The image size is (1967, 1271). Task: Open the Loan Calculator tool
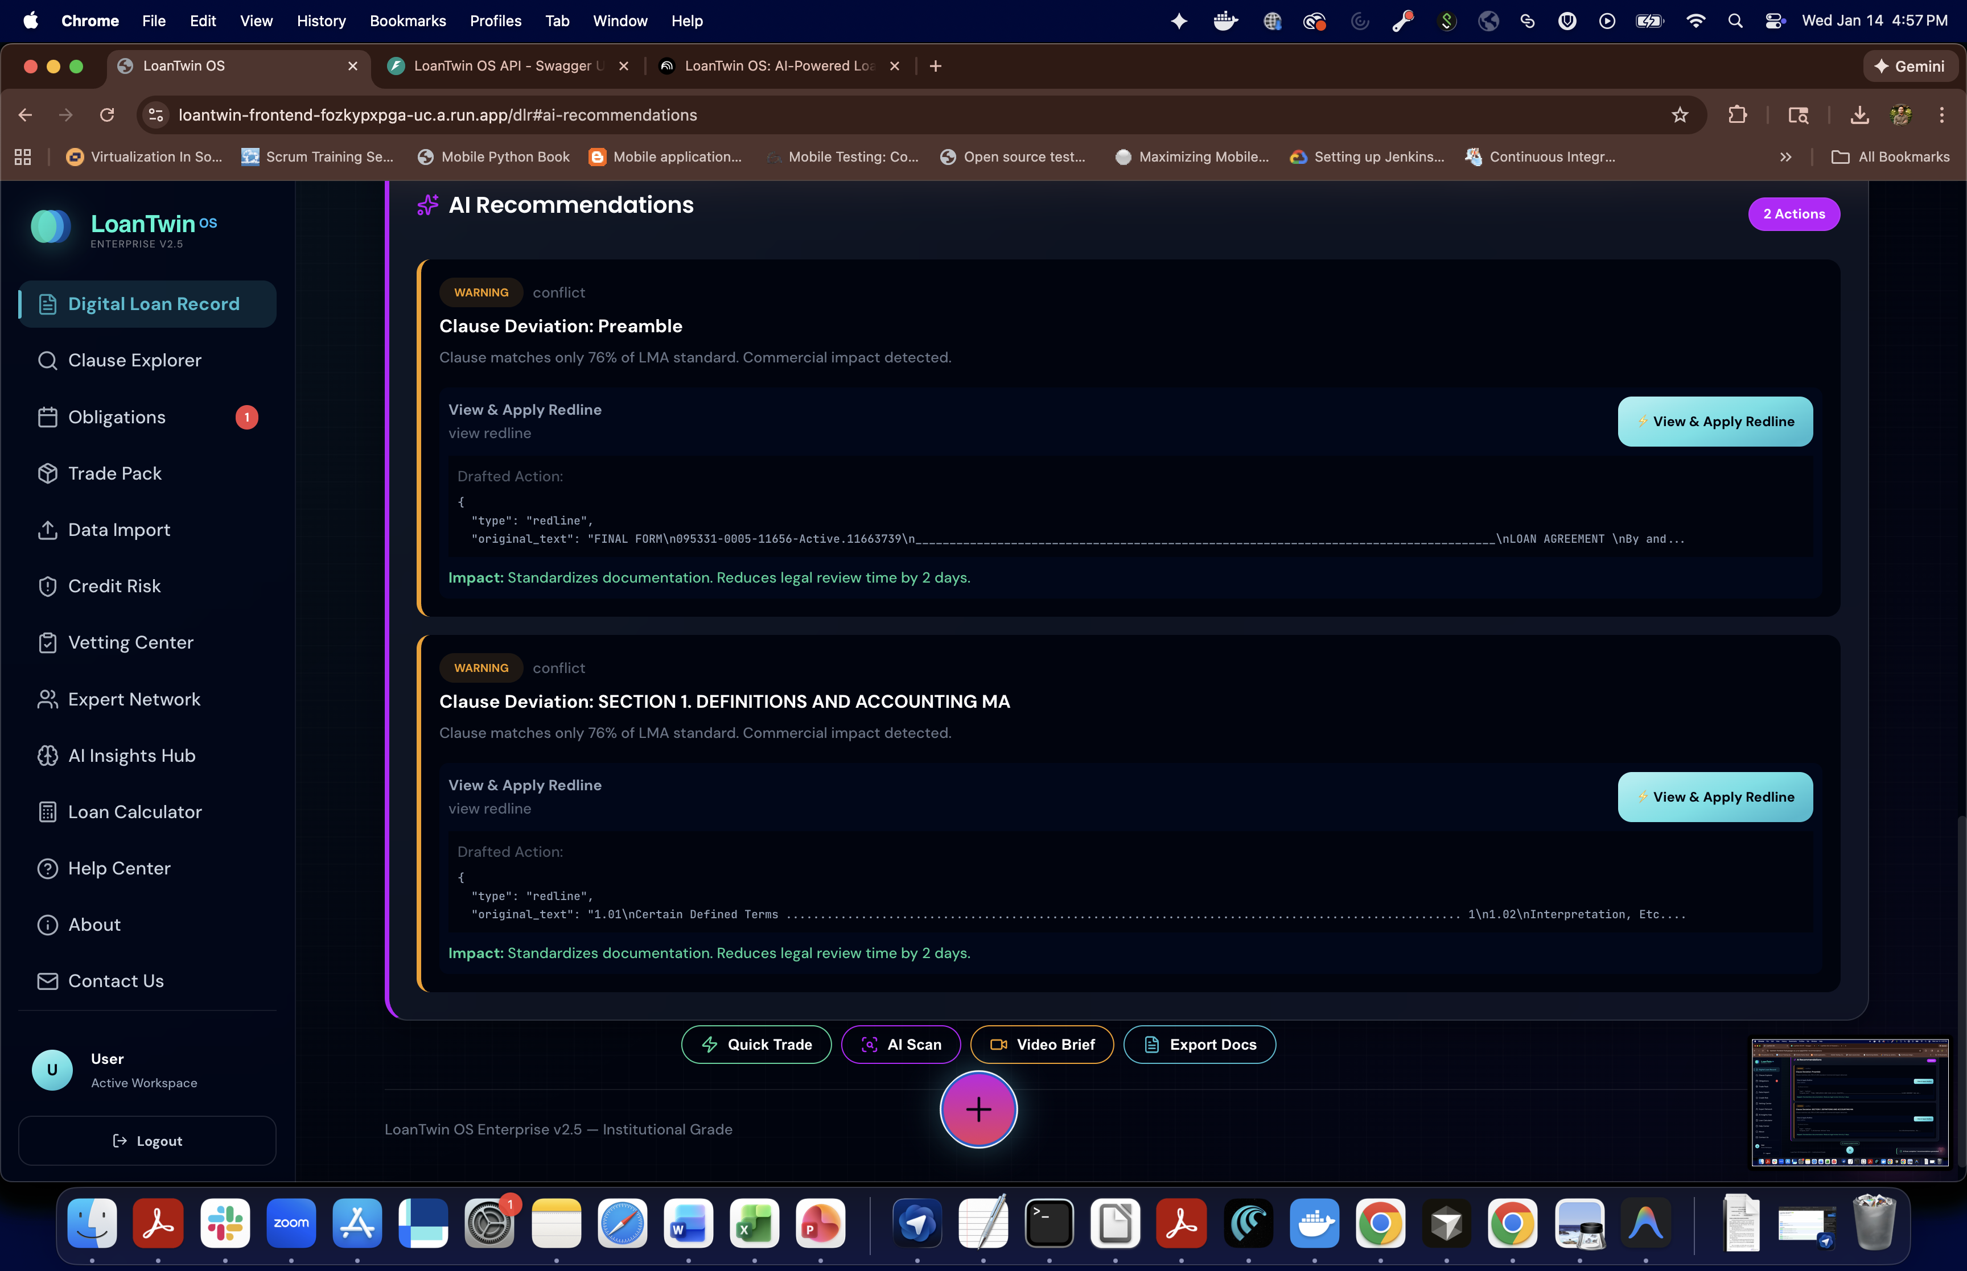134,811
